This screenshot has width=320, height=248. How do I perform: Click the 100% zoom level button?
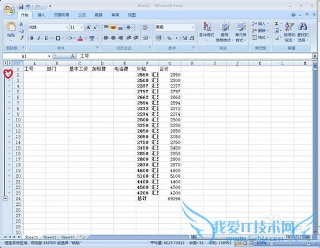pyautogui.click(x=261, y=243)
